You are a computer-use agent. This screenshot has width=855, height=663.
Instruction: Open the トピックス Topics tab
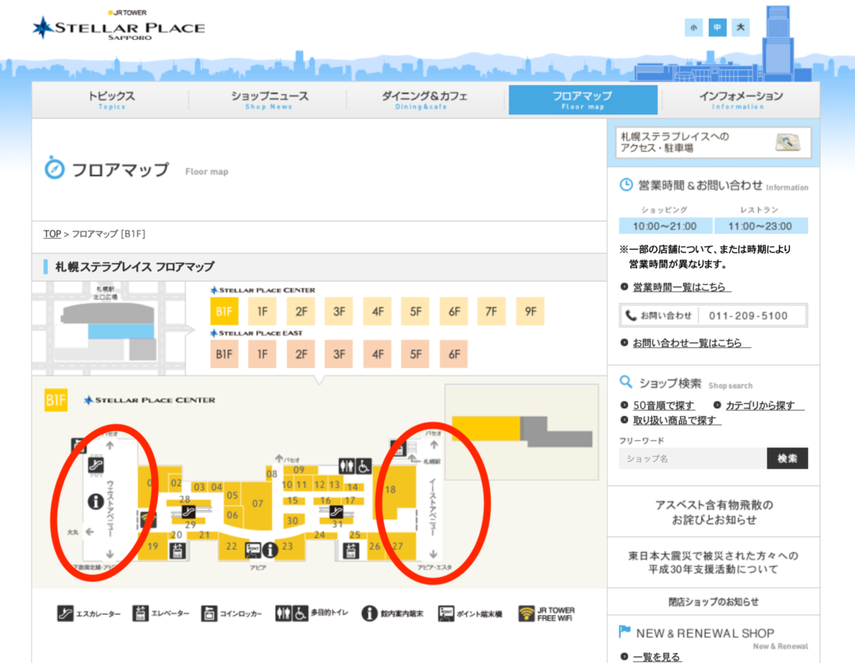point(111,99)
